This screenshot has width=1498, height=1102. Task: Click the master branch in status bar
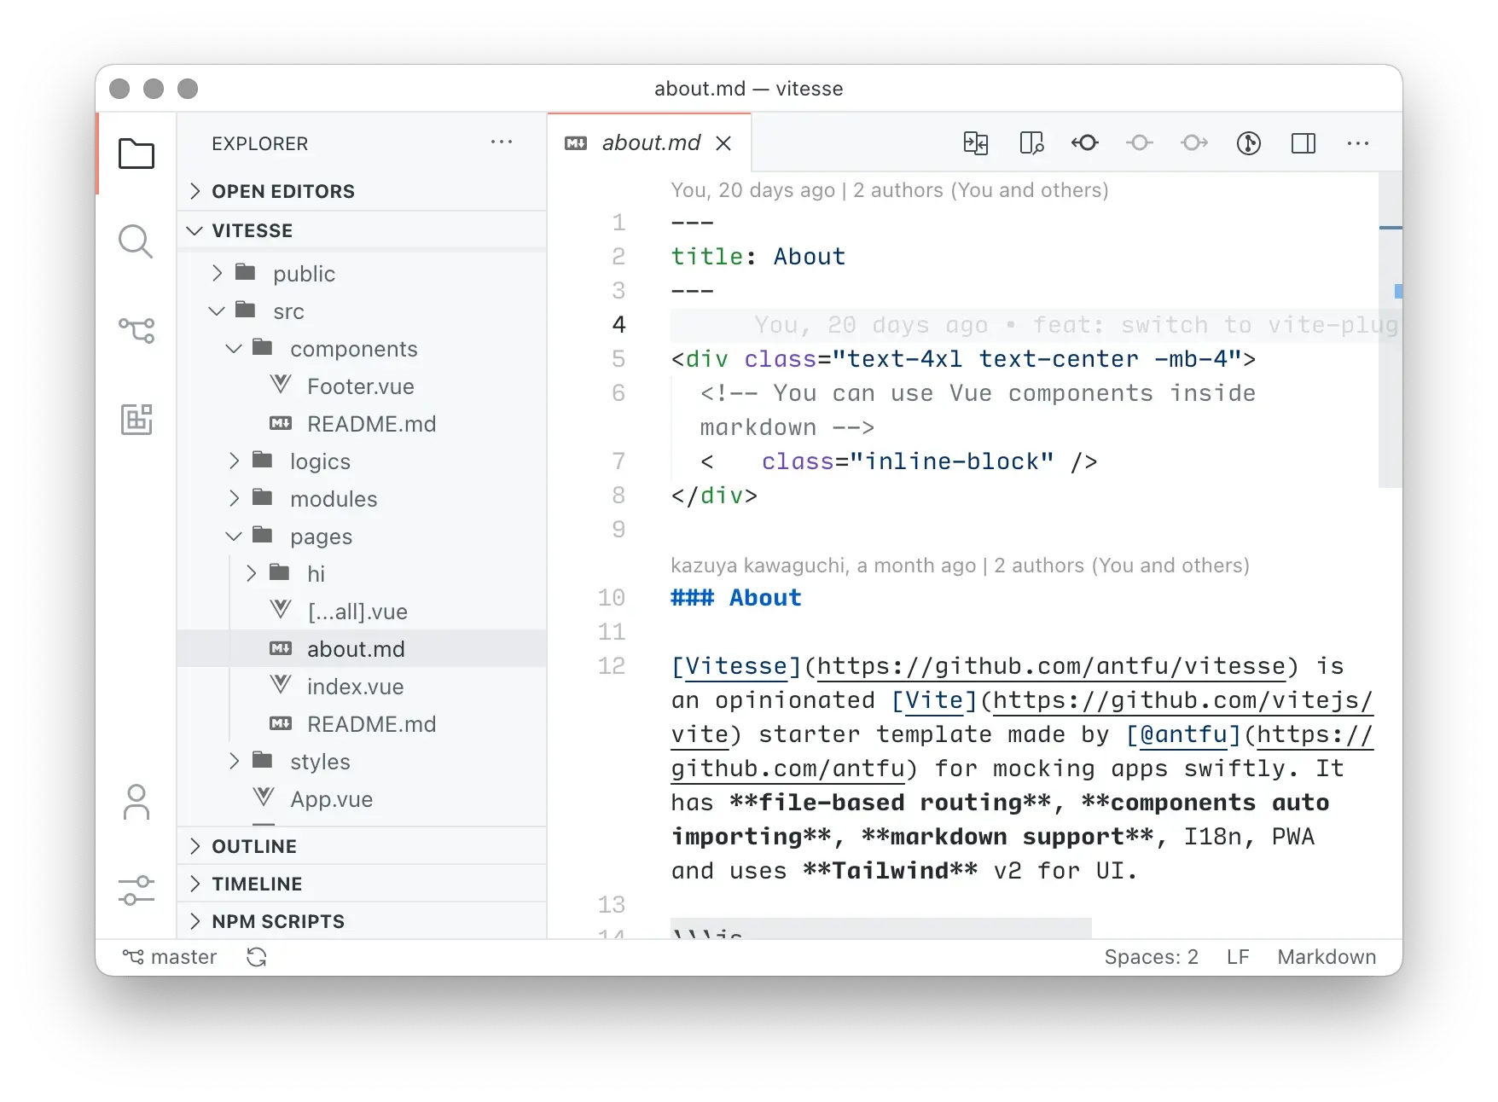click(170, 957)
